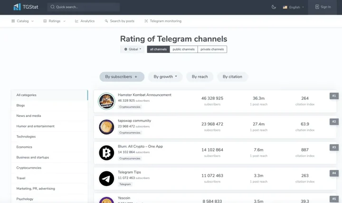Viewport: 342px width, 203px height.
Task: Click Telegram tag under Telegram Tips
Action: point(125,184)
